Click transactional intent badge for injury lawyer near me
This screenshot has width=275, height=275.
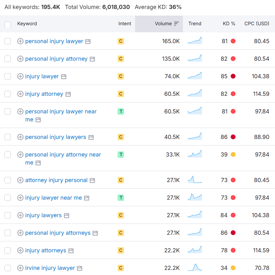point(121,198)
